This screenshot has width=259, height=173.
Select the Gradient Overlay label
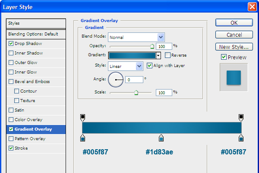click(33, 129)
